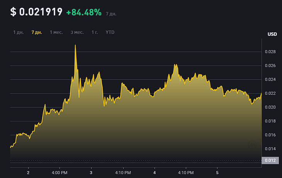Click the highest price spike on the chart
This screenshot has width=282, height=178.
[75, 45]
